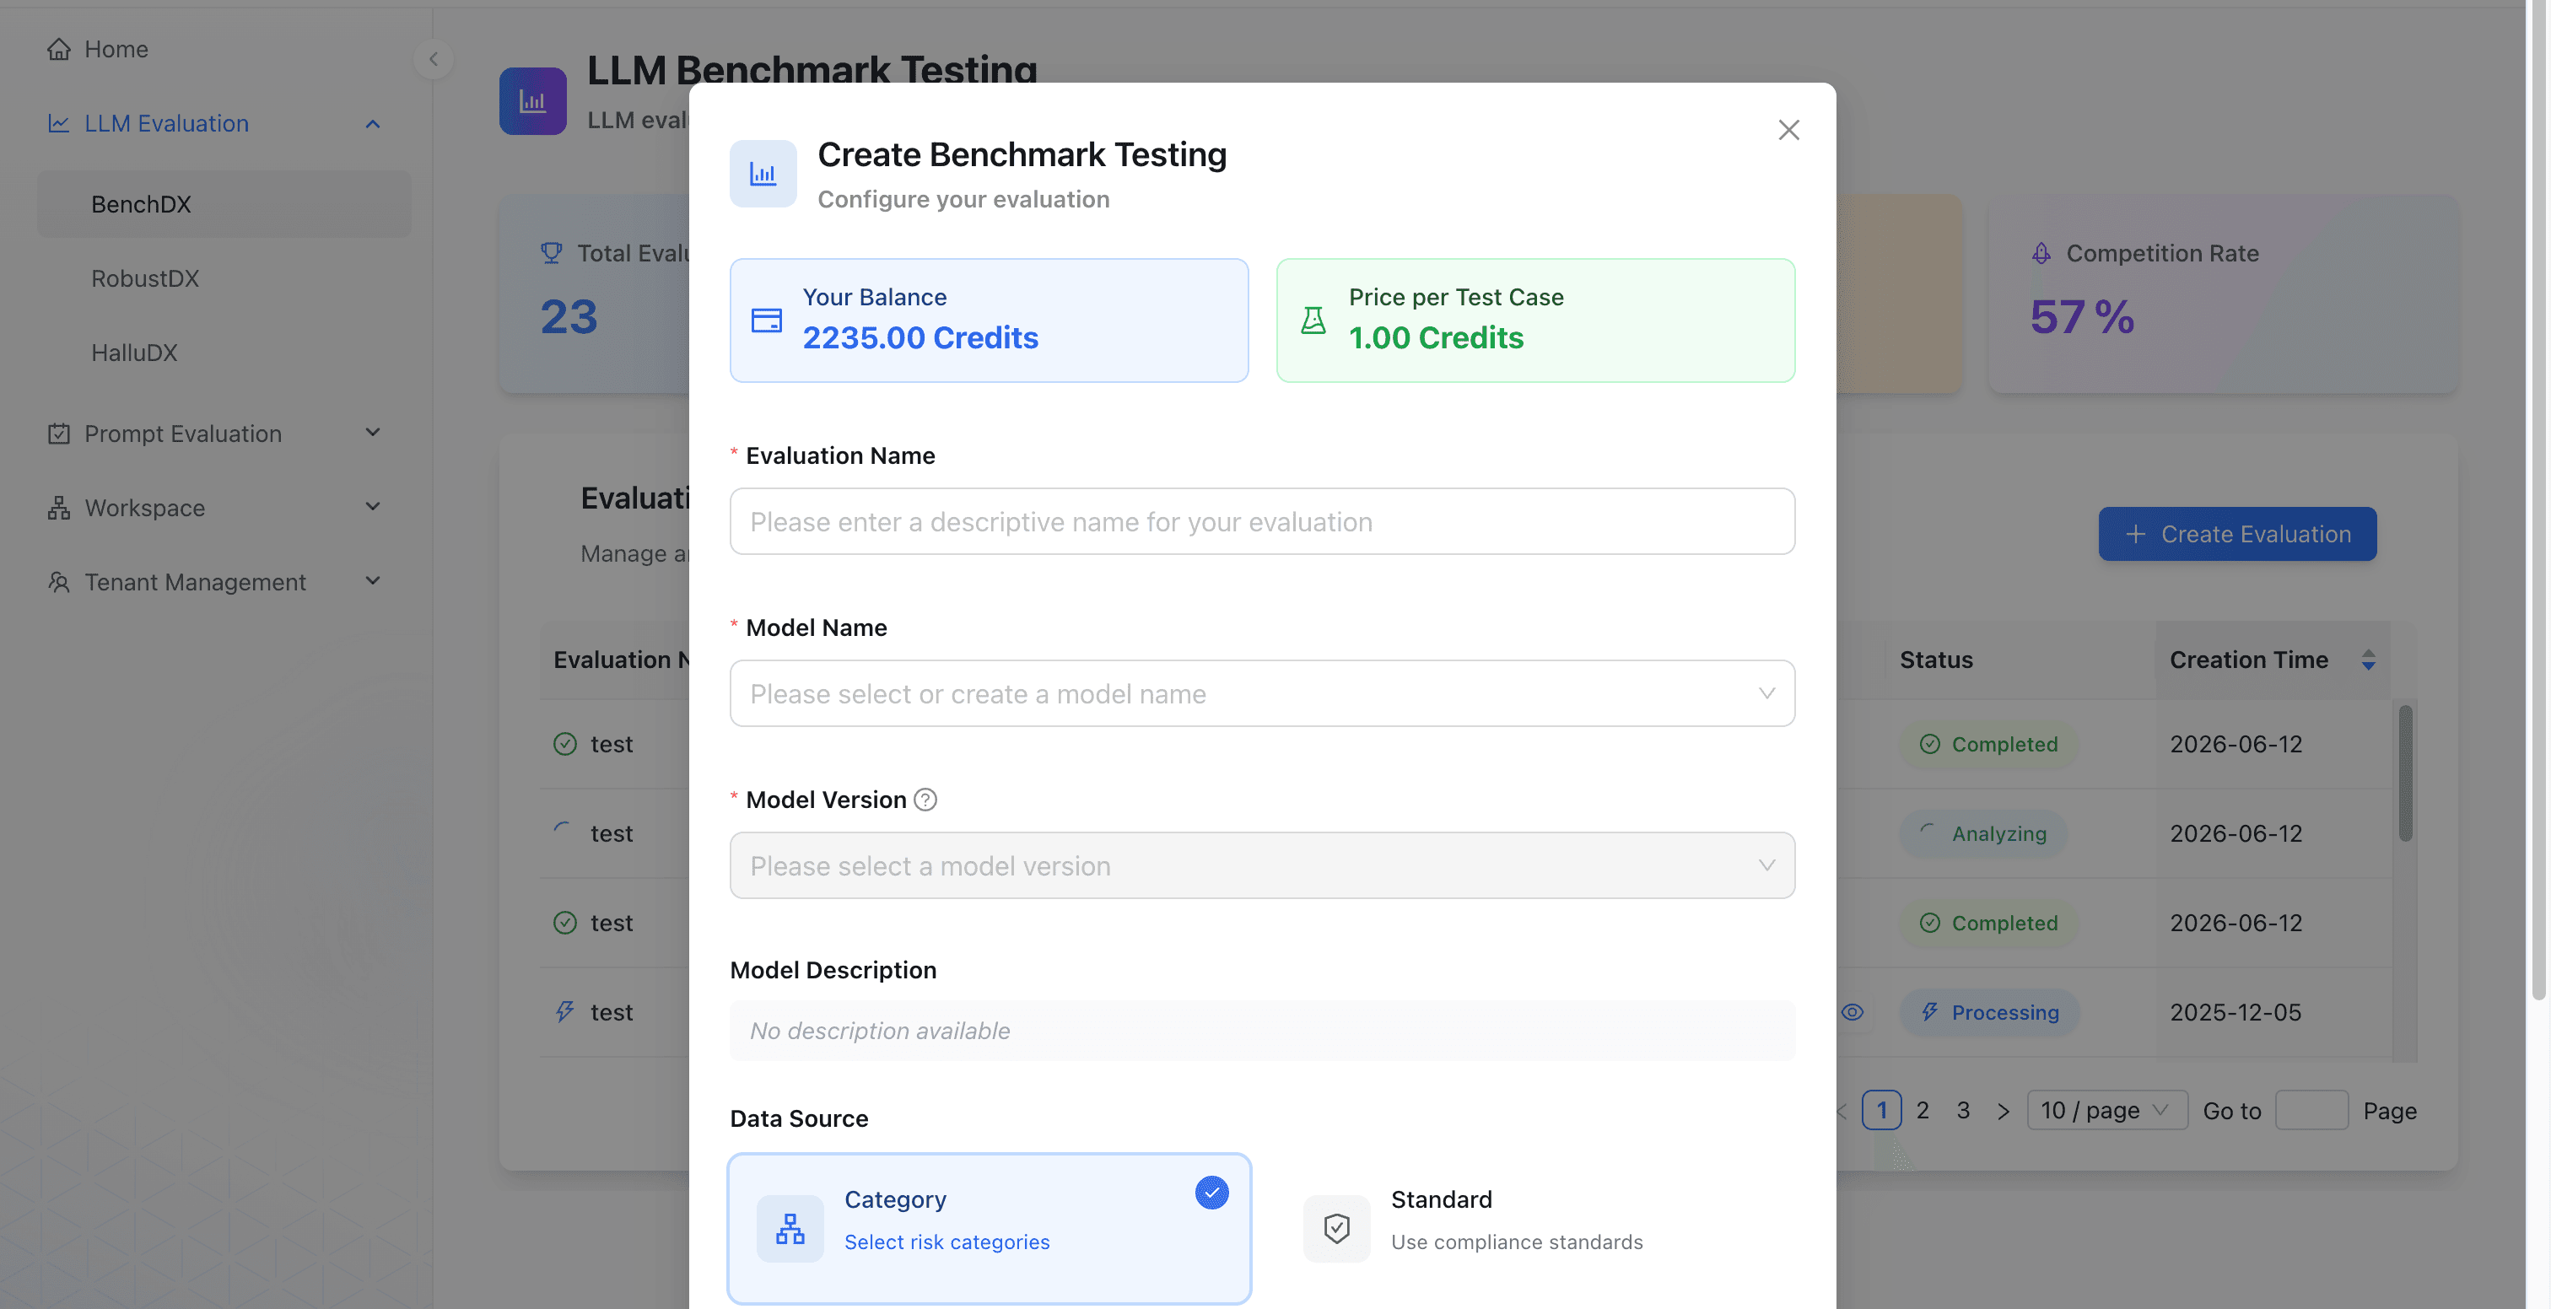Go to page 1 in pagination
Viewport: 2551px width, 1309px height.
coord(1881,1110)
